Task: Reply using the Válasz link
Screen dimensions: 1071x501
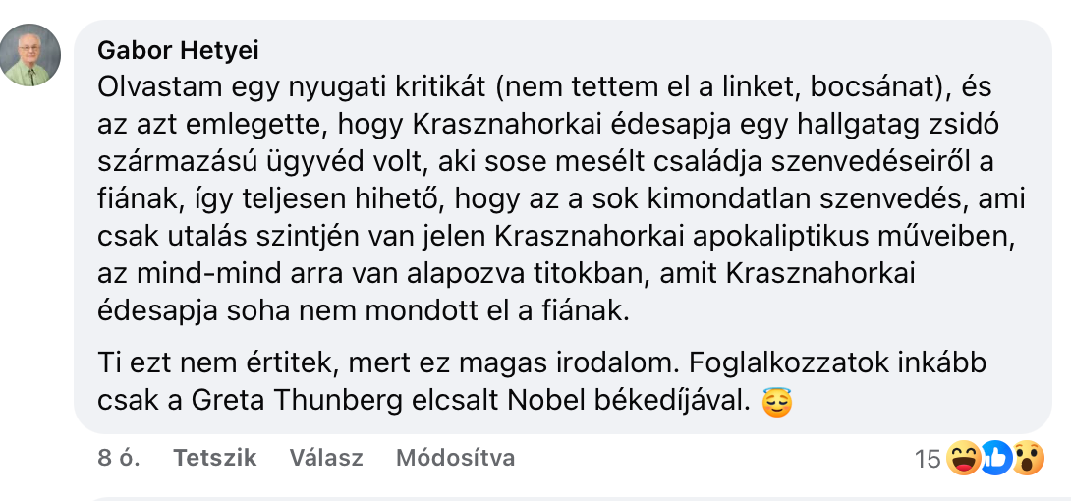Action: [326, 458]
